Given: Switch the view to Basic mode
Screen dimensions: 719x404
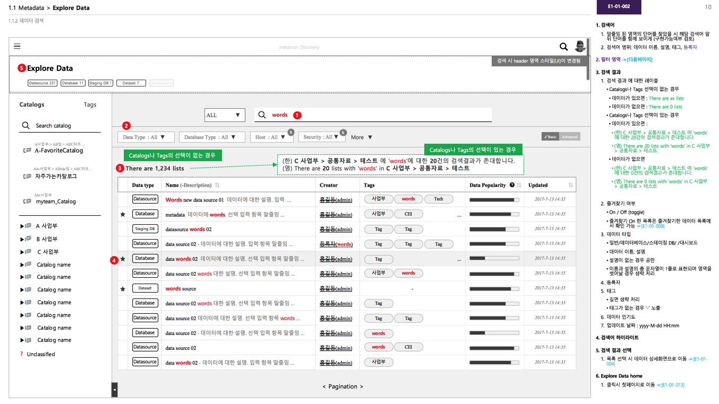Looking at the screenshot, I should pos(550,137).
